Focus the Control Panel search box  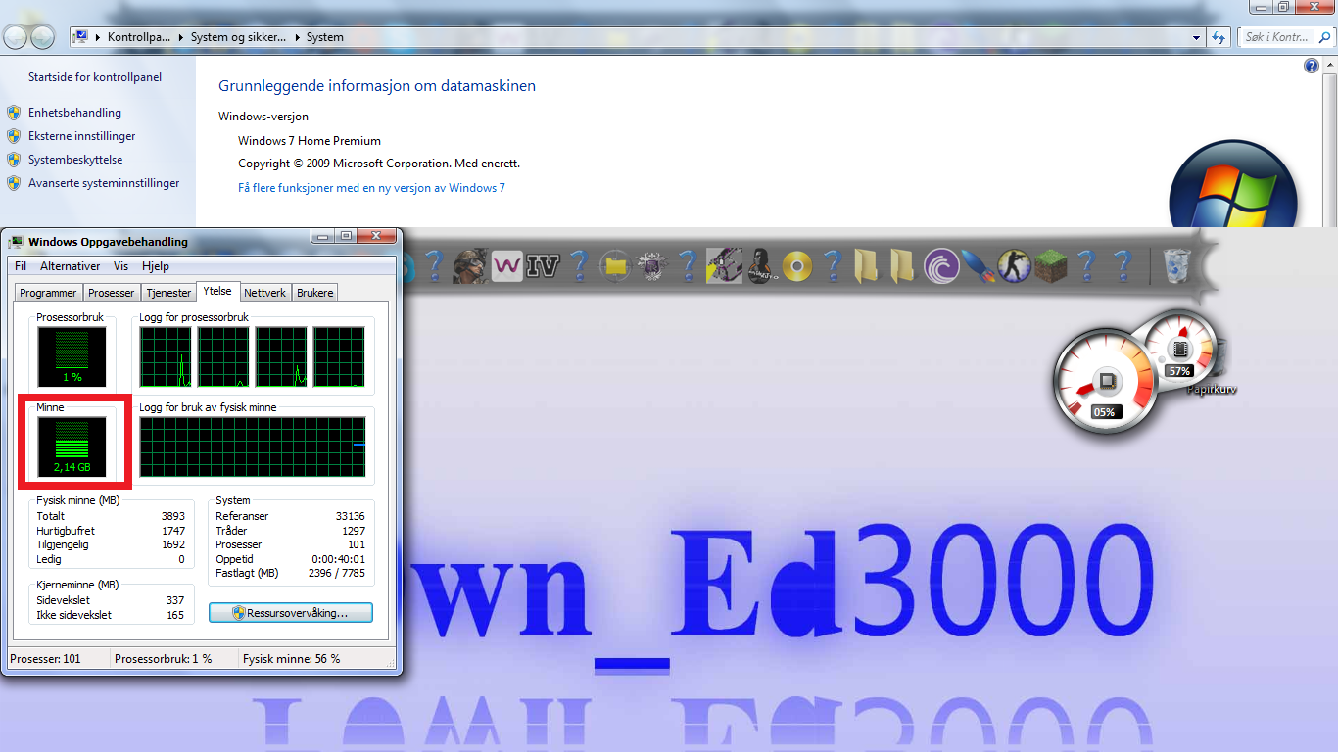coord(1284,37)
